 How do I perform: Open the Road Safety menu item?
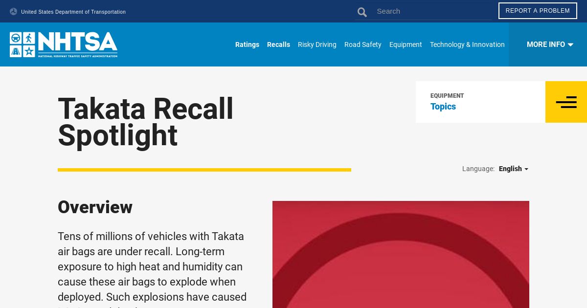coord(362,44)
